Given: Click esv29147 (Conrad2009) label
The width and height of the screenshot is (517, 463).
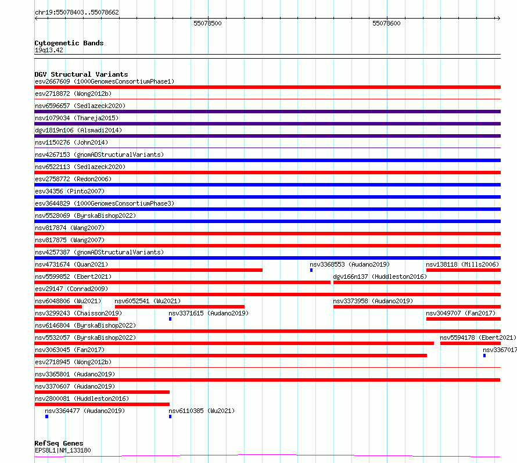Looking at the screenshot, I should [71, 289].
